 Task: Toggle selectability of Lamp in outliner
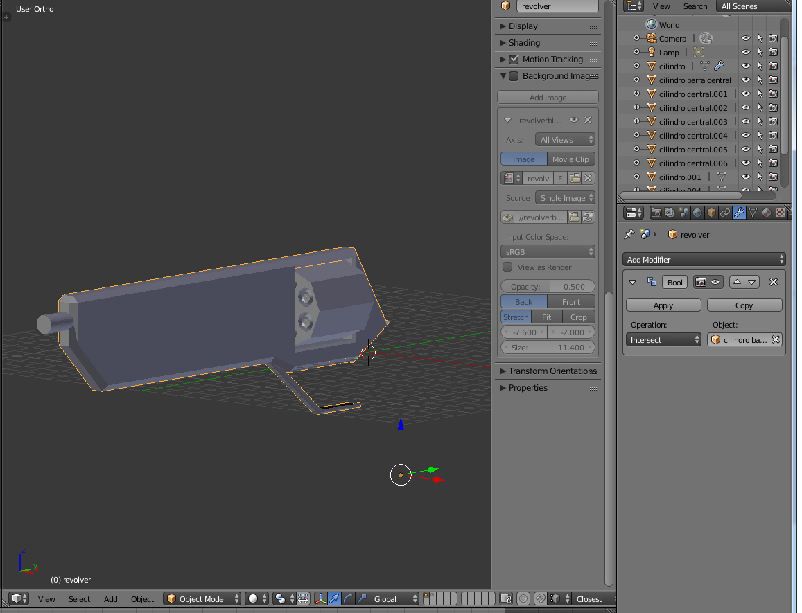[x=760, y=52]
